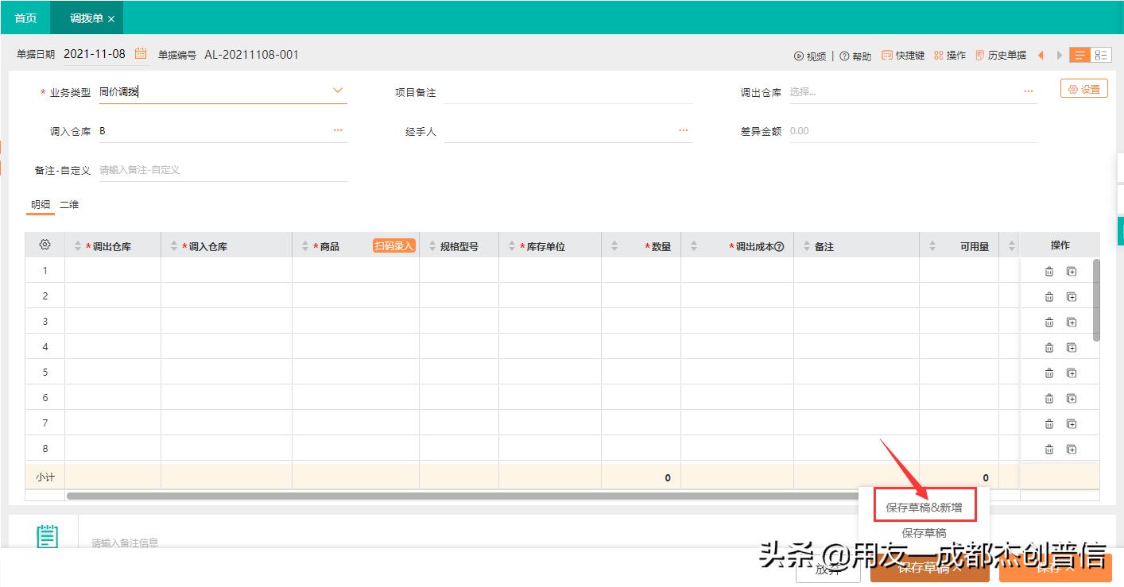Click the 操作 operations icon
1124x587 pixels.
point(950,55)
